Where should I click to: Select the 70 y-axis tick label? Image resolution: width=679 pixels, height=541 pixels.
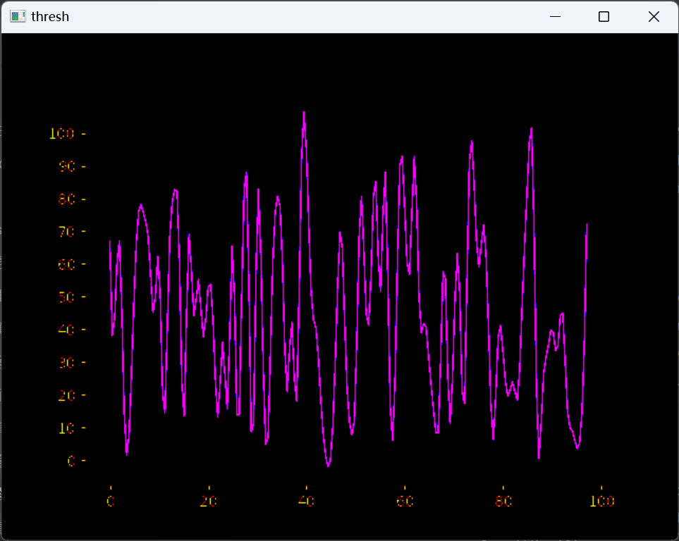point(67,232)
